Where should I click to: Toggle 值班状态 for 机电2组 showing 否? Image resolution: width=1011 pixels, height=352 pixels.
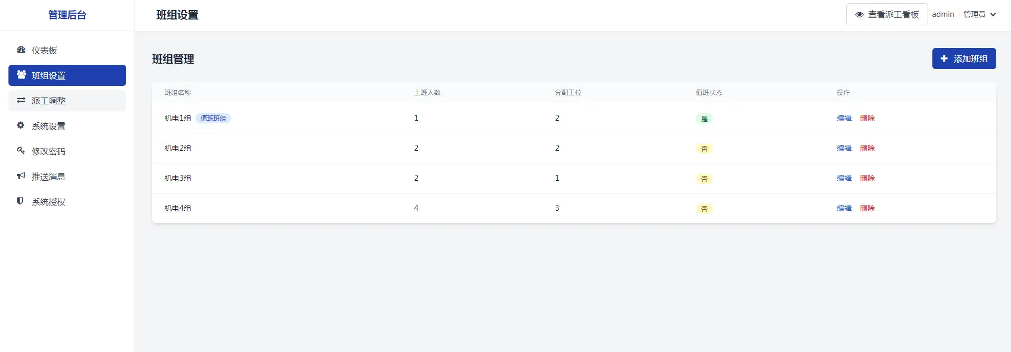click(704, 149)
